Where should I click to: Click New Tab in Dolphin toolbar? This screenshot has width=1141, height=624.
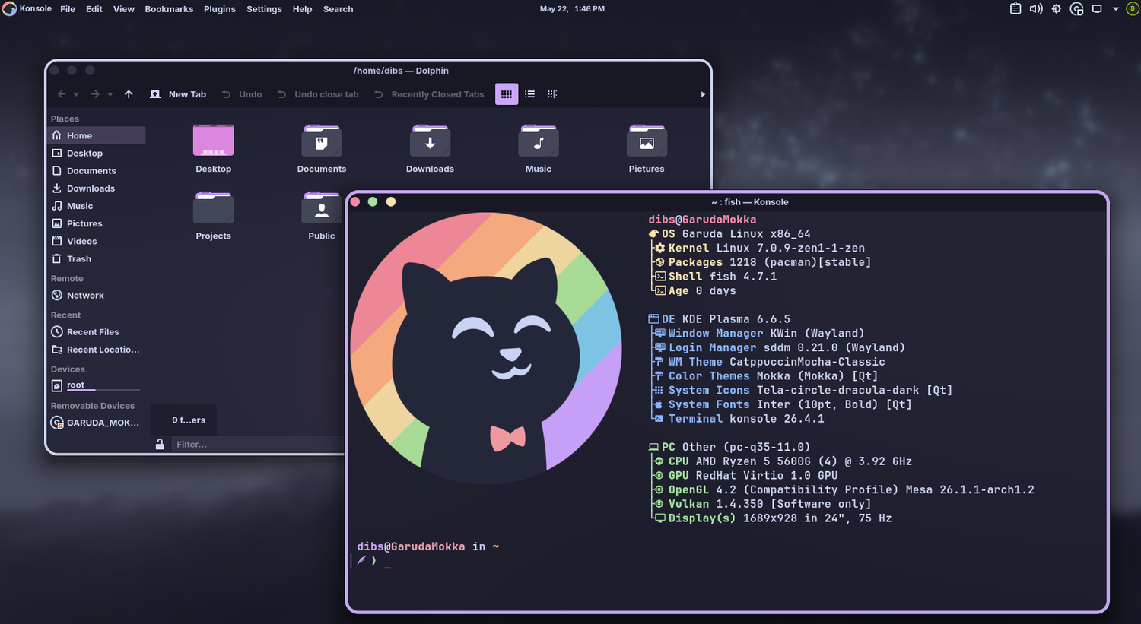point(178,94)
